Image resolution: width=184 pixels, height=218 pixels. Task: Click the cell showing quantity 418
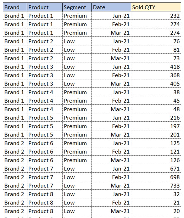click(x=156, y=66)
